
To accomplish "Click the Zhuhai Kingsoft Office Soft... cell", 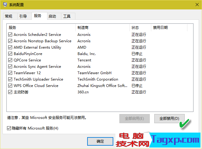I will pyautogui.click(x=102, y=86).
